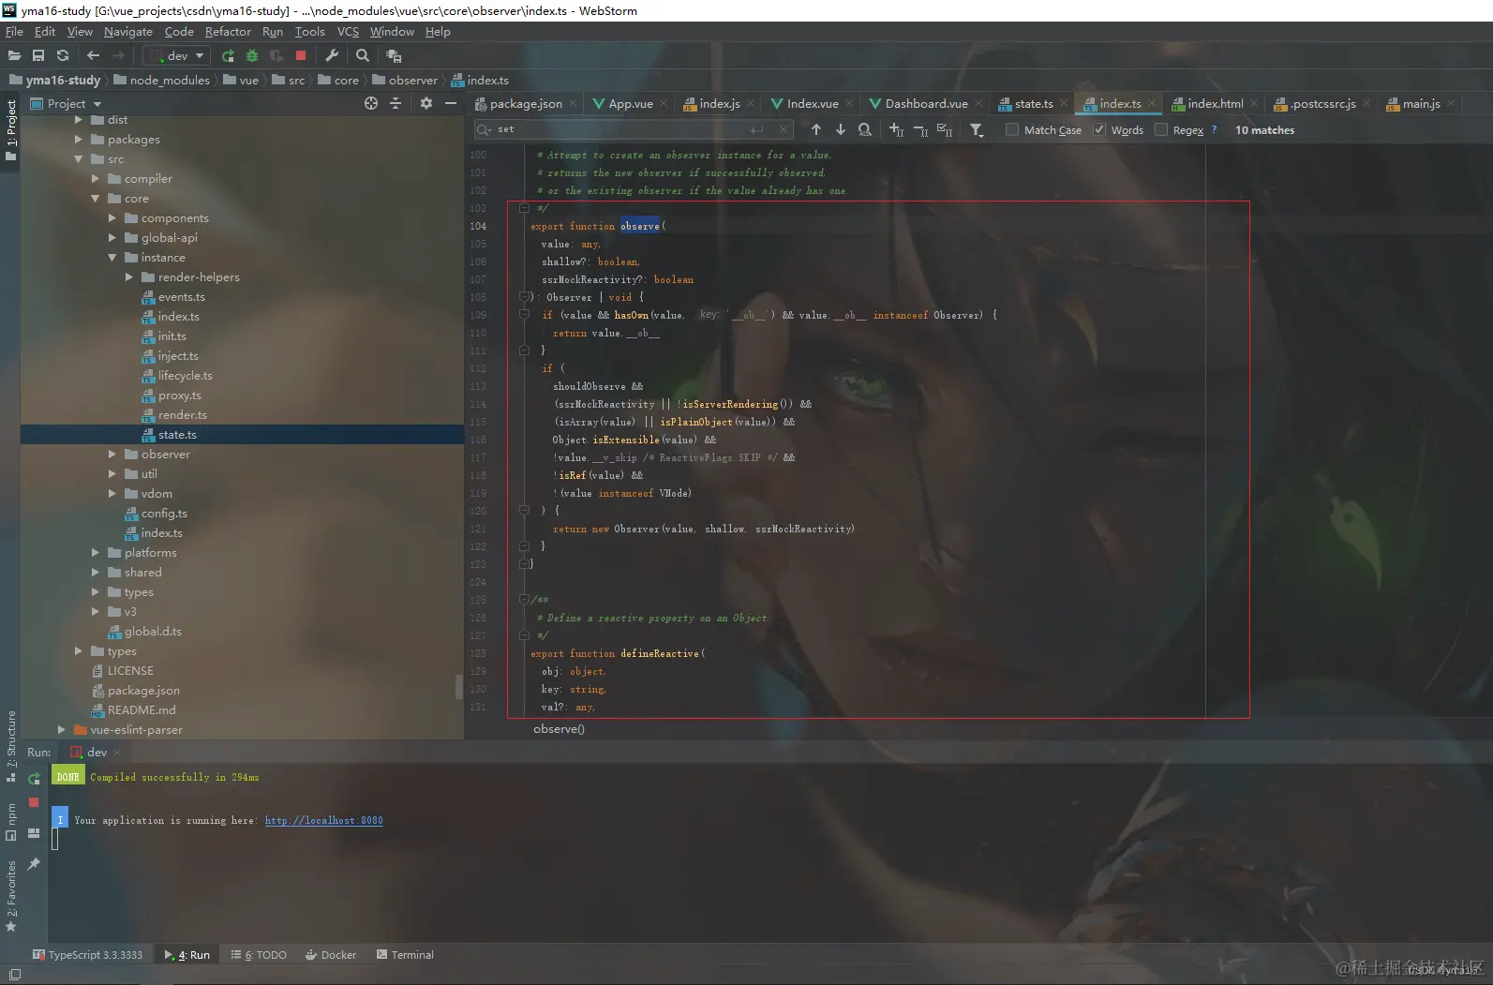Select all occurrences icon in search bar
The height and width of the screenshot is (985, 1493).
click(x=945, y=129)
